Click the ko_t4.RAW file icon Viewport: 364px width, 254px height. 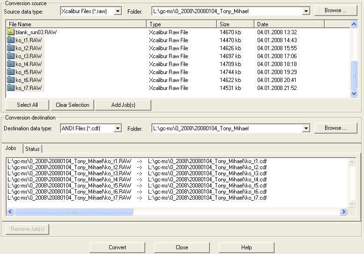click(11, 64)
